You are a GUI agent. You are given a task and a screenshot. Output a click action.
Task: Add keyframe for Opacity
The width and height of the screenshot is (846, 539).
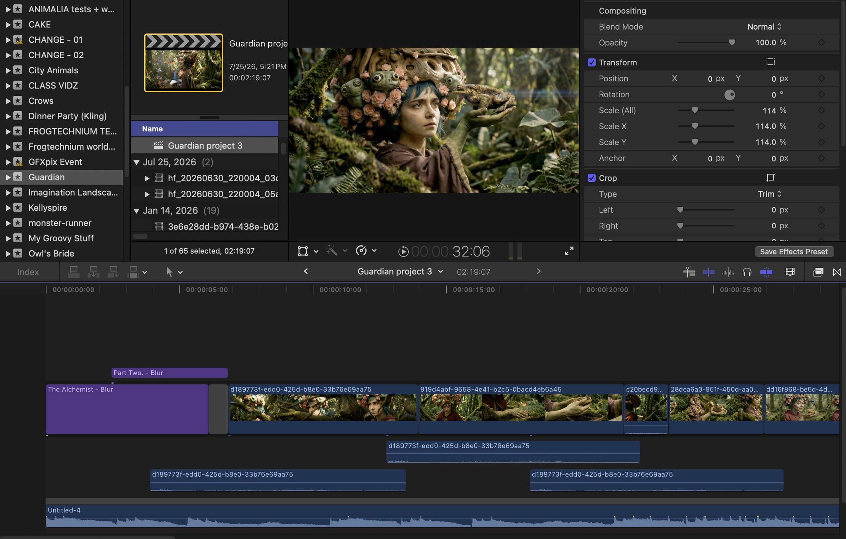(x=821, y=42)
